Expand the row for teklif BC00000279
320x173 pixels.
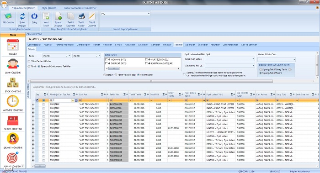click(33, 105)
